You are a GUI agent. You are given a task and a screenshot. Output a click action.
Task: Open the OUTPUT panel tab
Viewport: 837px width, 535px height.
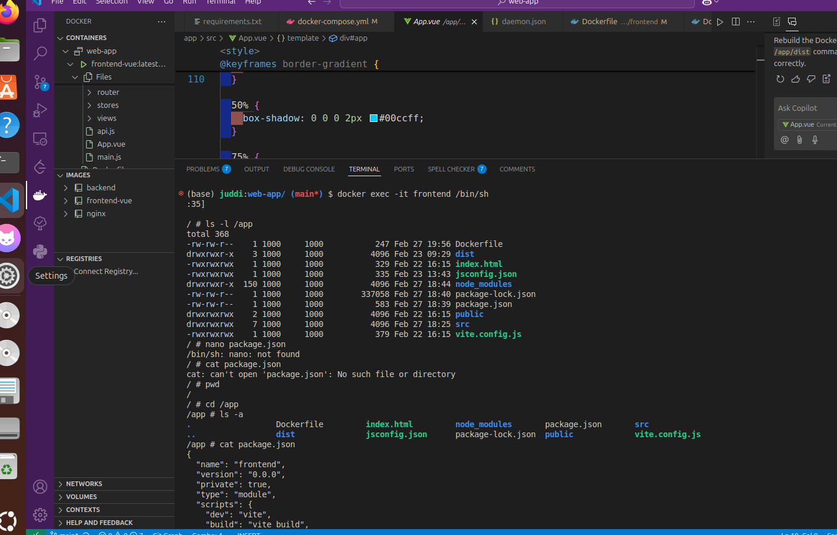pos(257,169)
